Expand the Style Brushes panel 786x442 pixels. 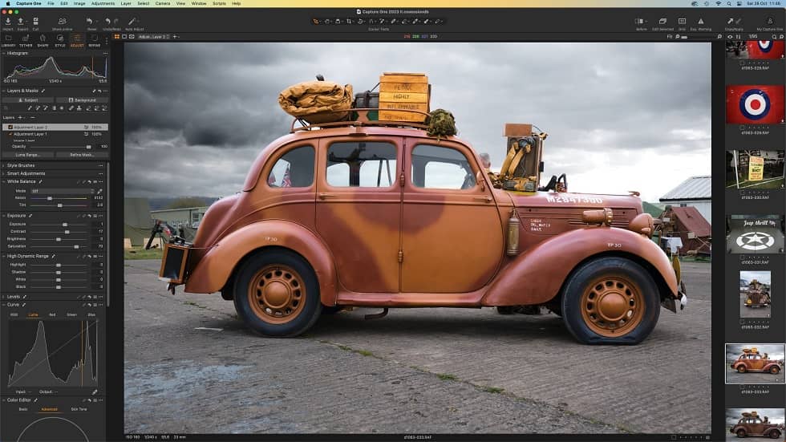[x=3, y=165]
